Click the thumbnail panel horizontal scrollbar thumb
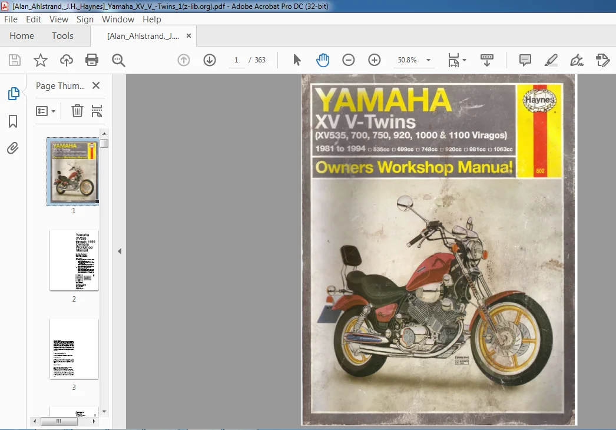 tap(59, 421)
